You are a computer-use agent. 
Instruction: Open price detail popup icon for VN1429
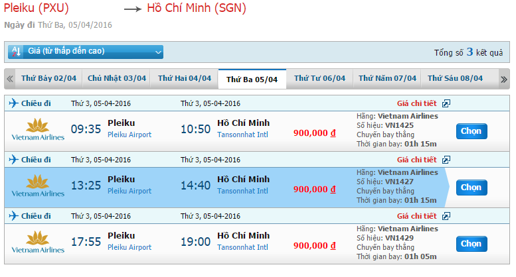[x=446, y=216]
